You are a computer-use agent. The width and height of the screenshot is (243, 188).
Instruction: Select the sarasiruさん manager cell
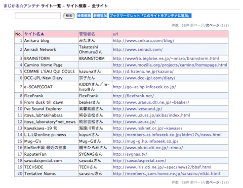click(95, 173)
